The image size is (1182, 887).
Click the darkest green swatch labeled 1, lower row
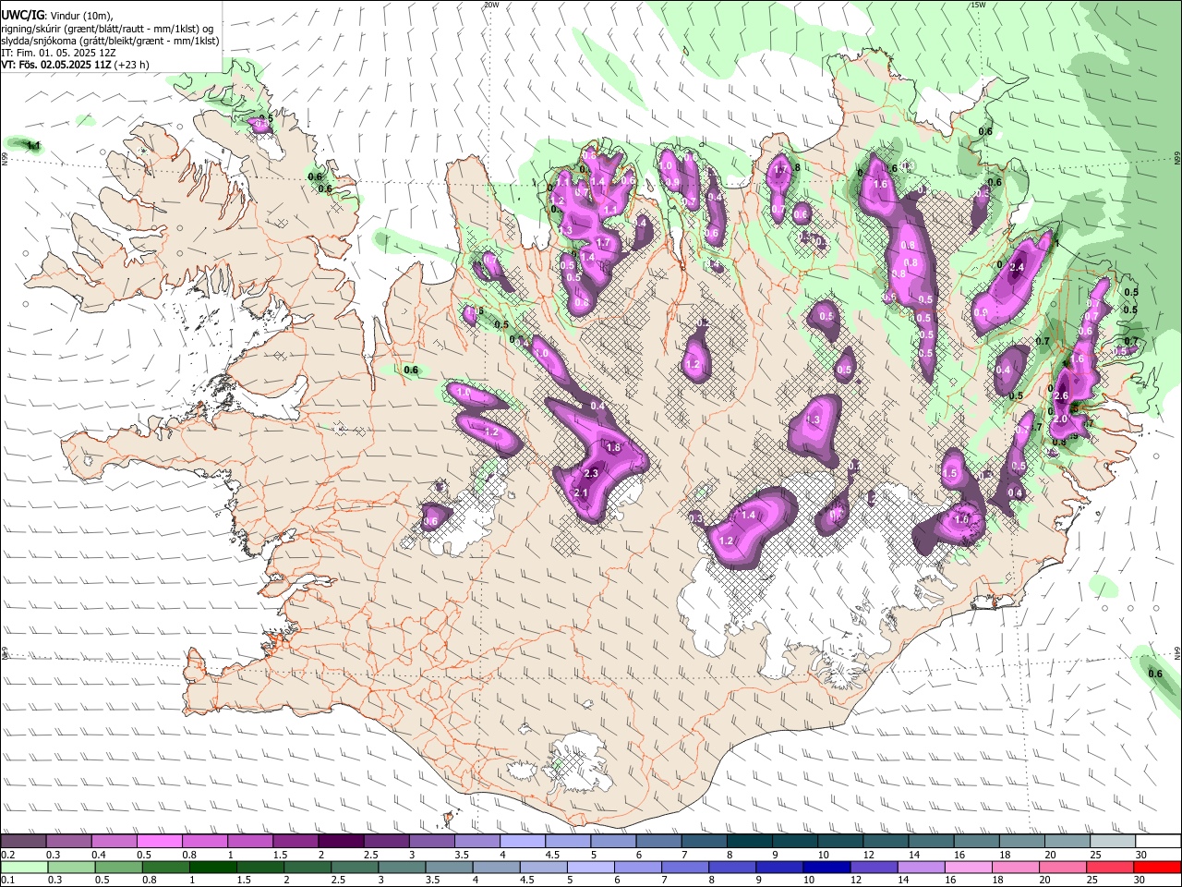212,867
